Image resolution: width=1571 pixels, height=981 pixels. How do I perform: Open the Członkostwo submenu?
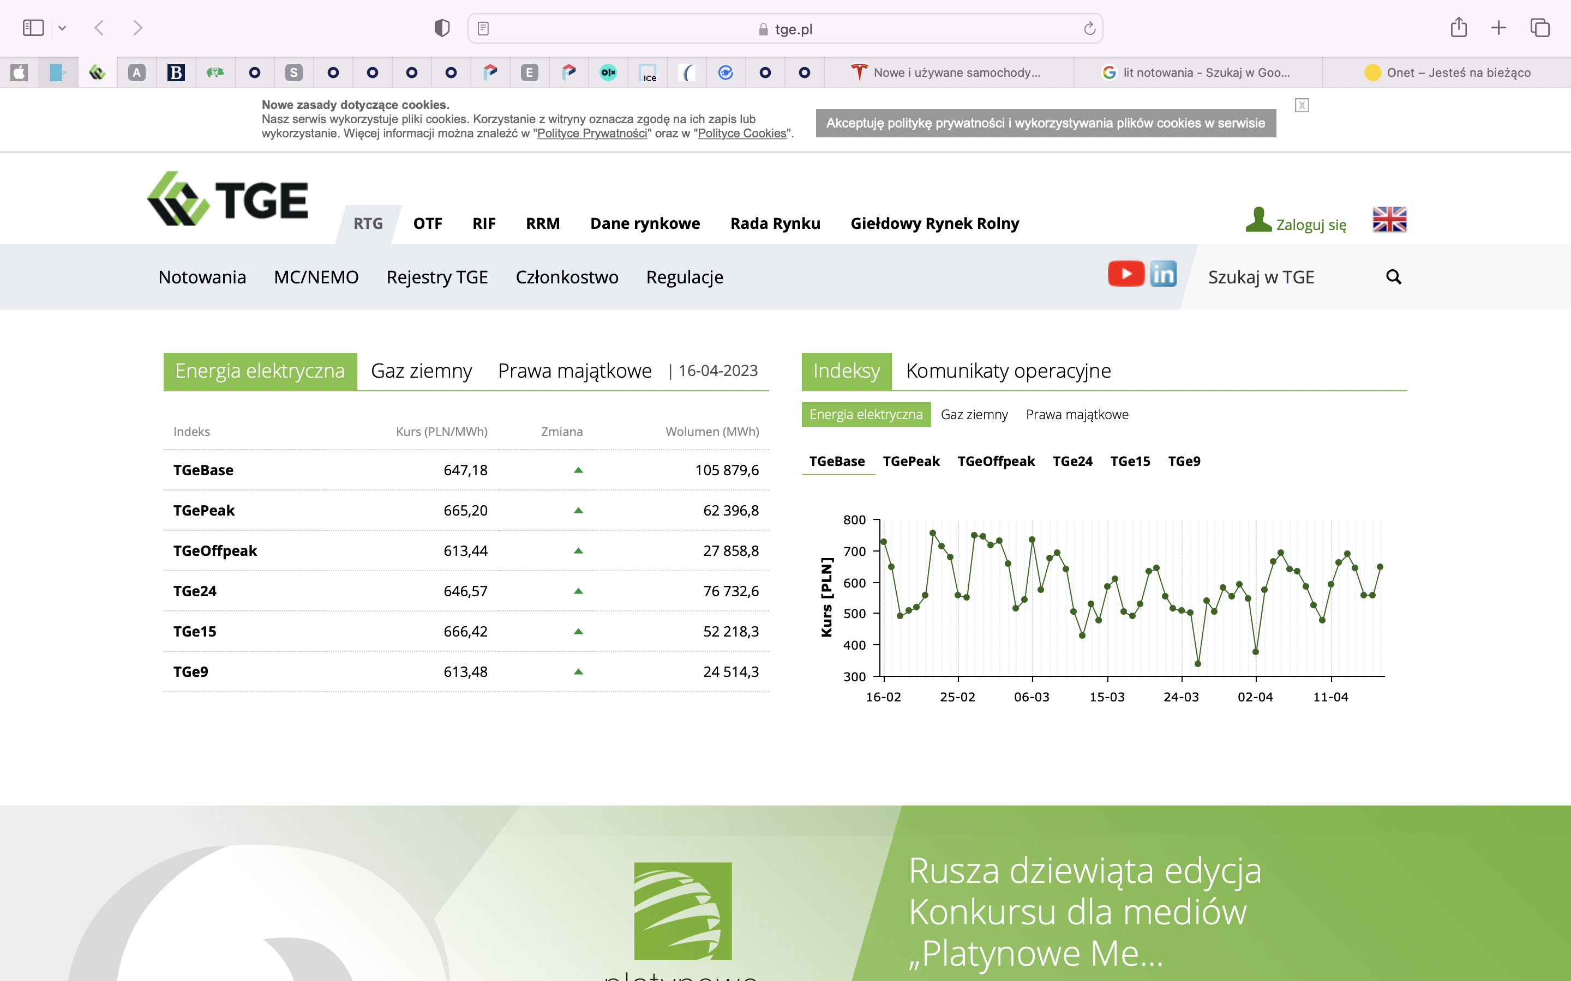coord(567,277)
